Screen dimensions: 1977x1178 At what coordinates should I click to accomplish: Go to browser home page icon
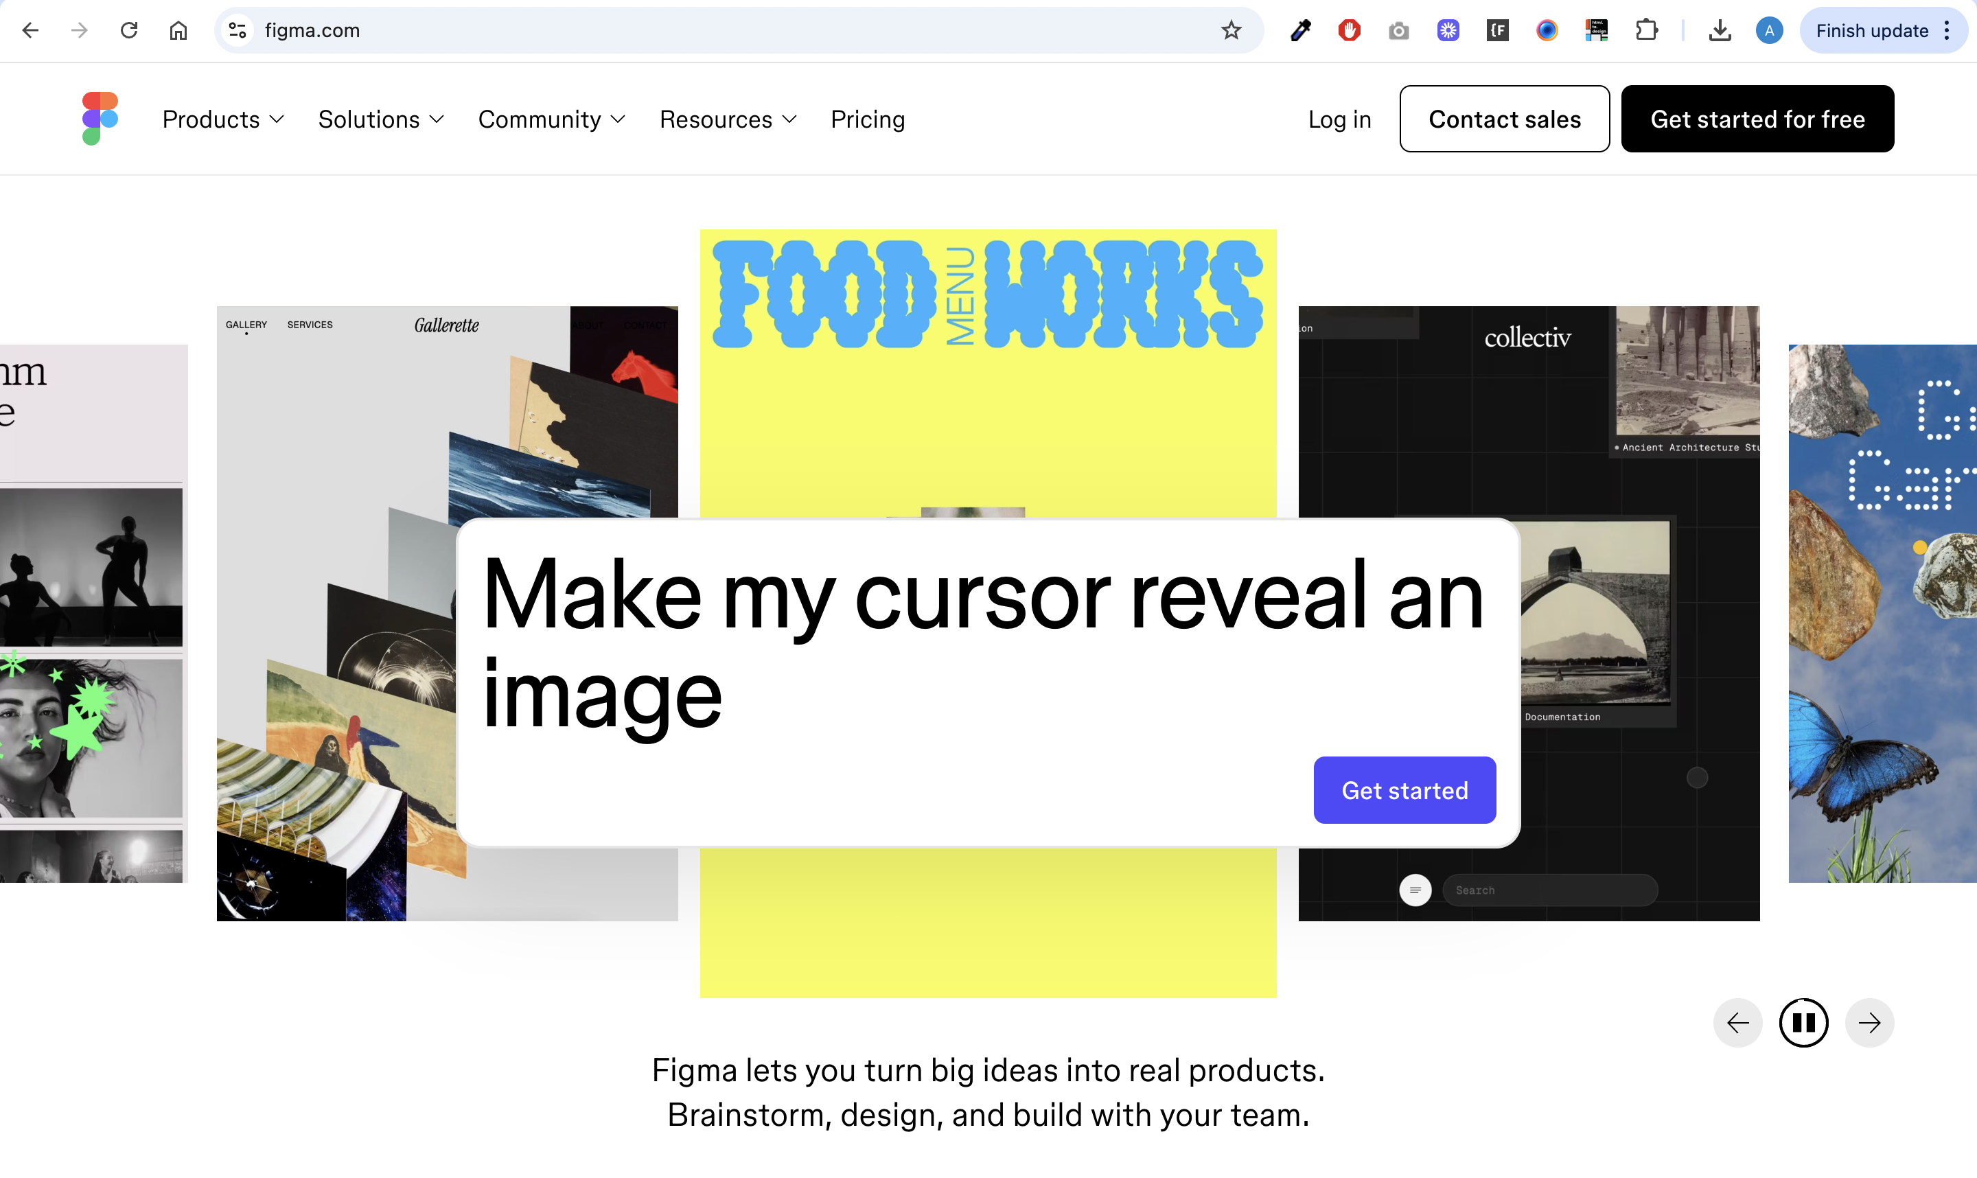pos(178,30)
